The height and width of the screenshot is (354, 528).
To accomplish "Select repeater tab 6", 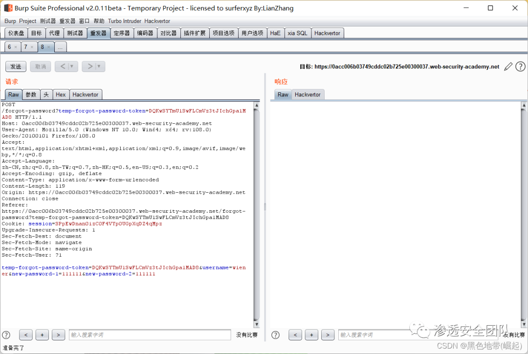I will (x=9, y=47).
